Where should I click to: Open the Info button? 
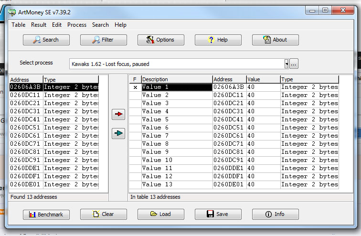coord(276,215)
